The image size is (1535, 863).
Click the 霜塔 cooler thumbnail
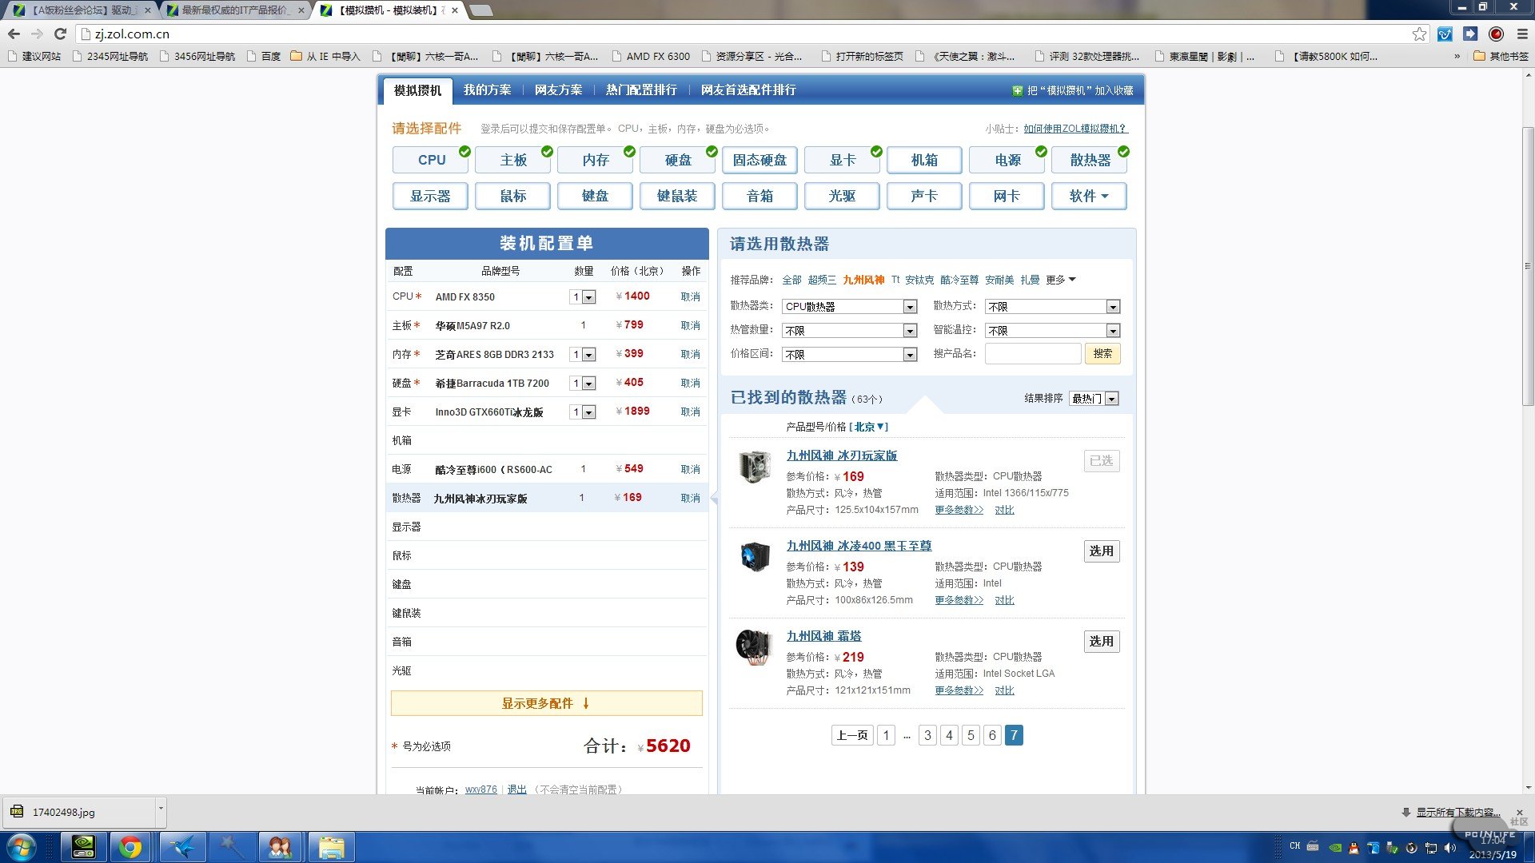[x=754, y=647]
